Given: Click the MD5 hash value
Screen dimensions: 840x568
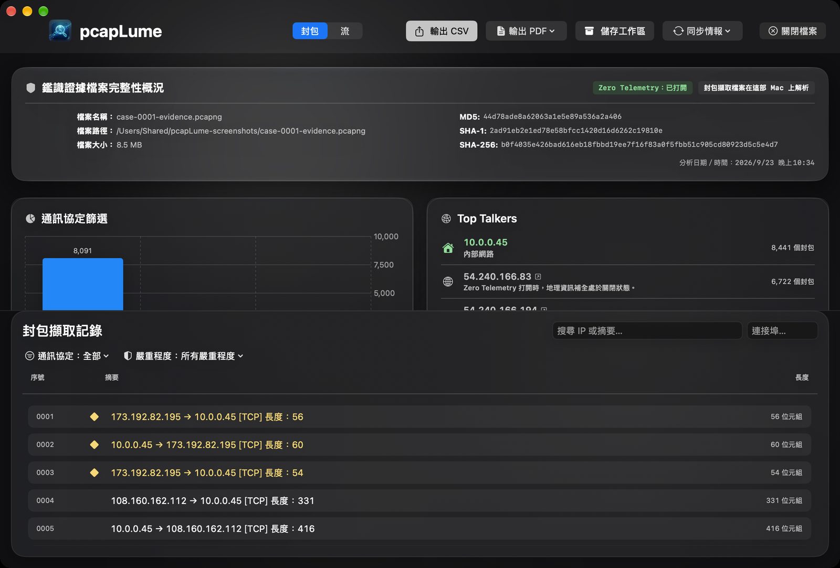Looking at the screenshot, I should 552,116.
